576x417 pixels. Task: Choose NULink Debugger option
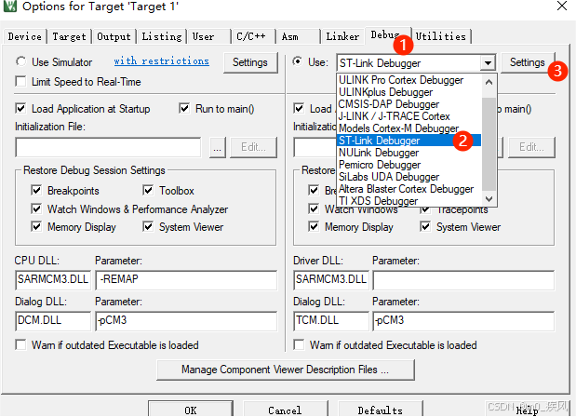pyautogui.click(x=409, y=153)
